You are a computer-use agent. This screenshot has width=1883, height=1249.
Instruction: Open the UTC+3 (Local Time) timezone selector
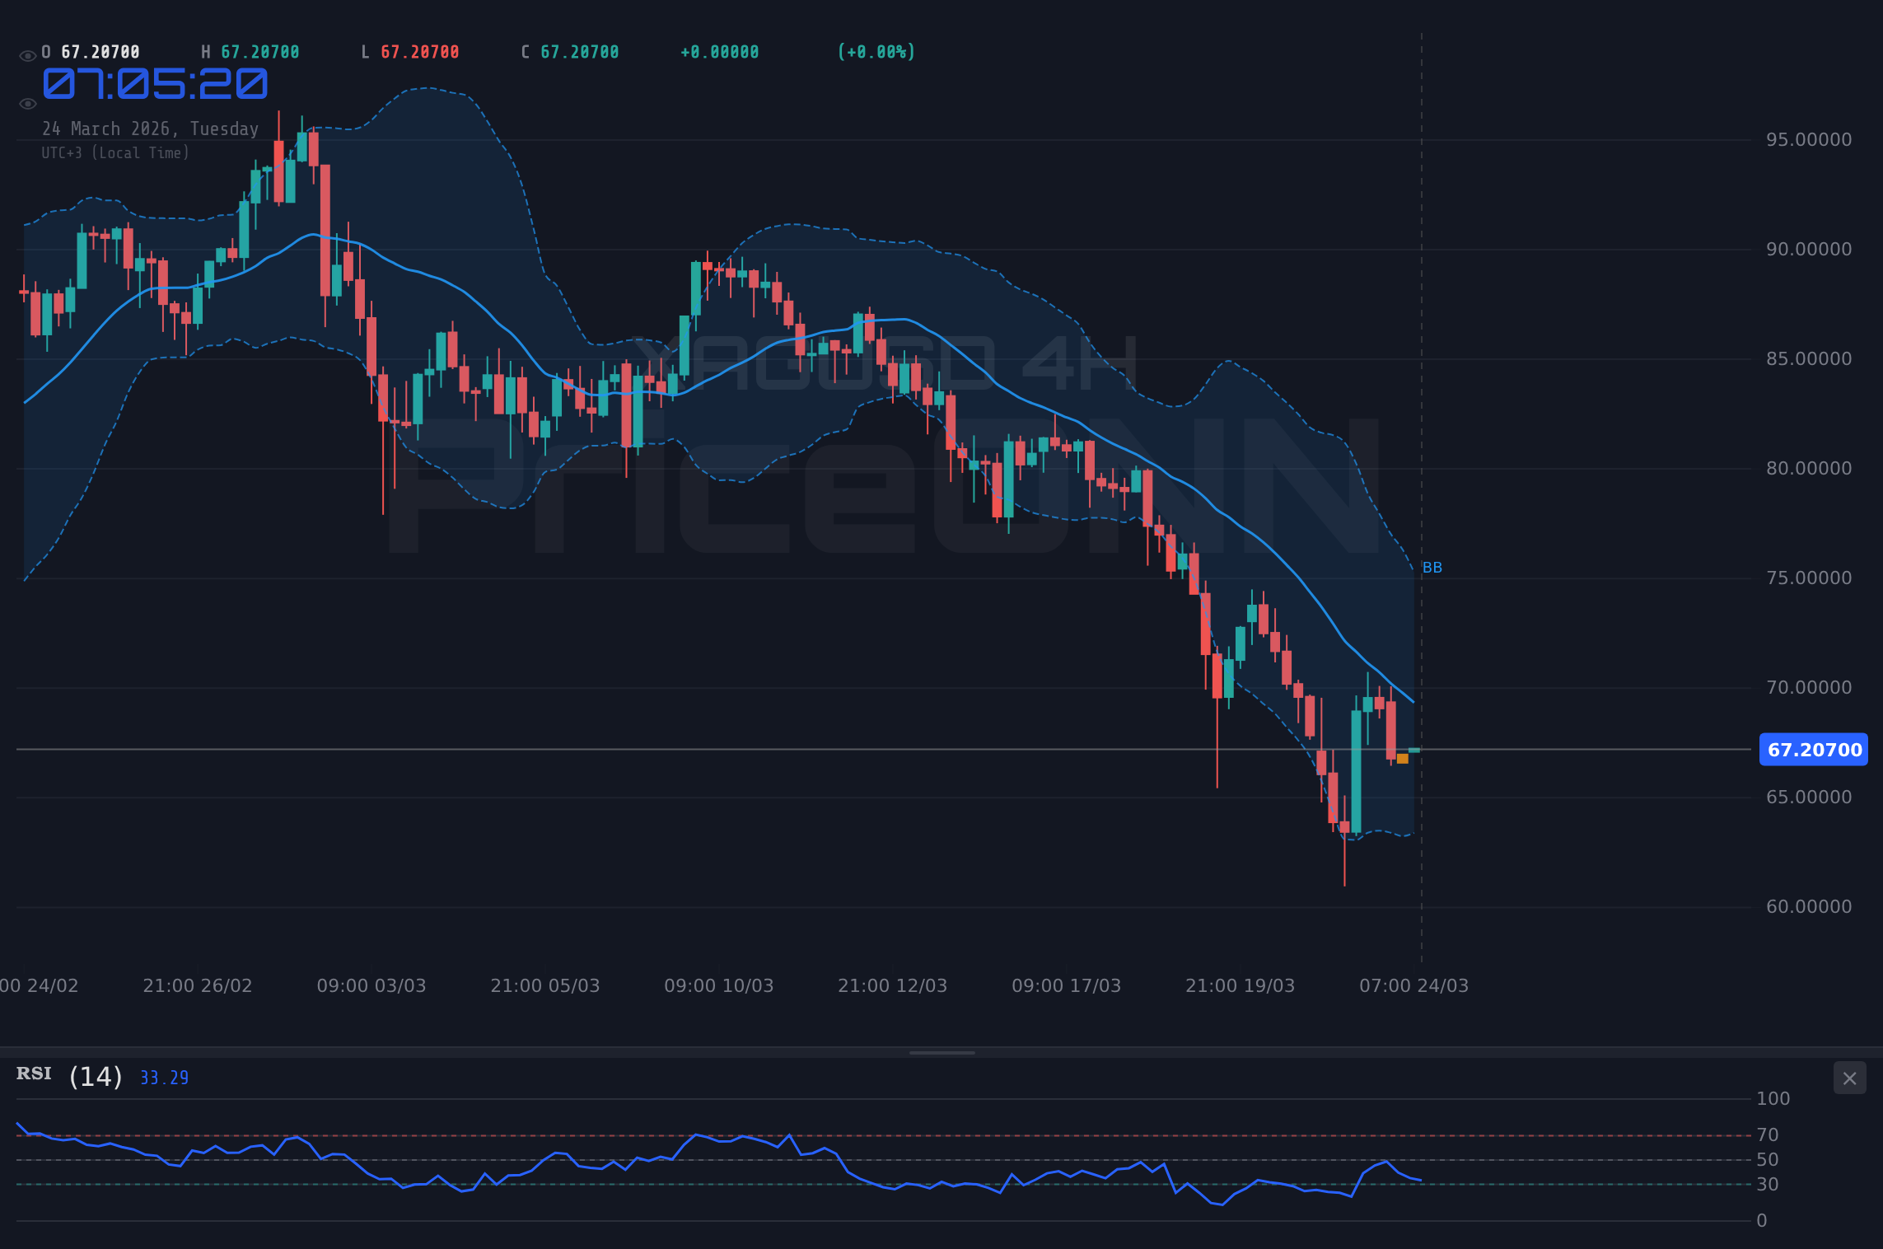(x=115, y=152)
